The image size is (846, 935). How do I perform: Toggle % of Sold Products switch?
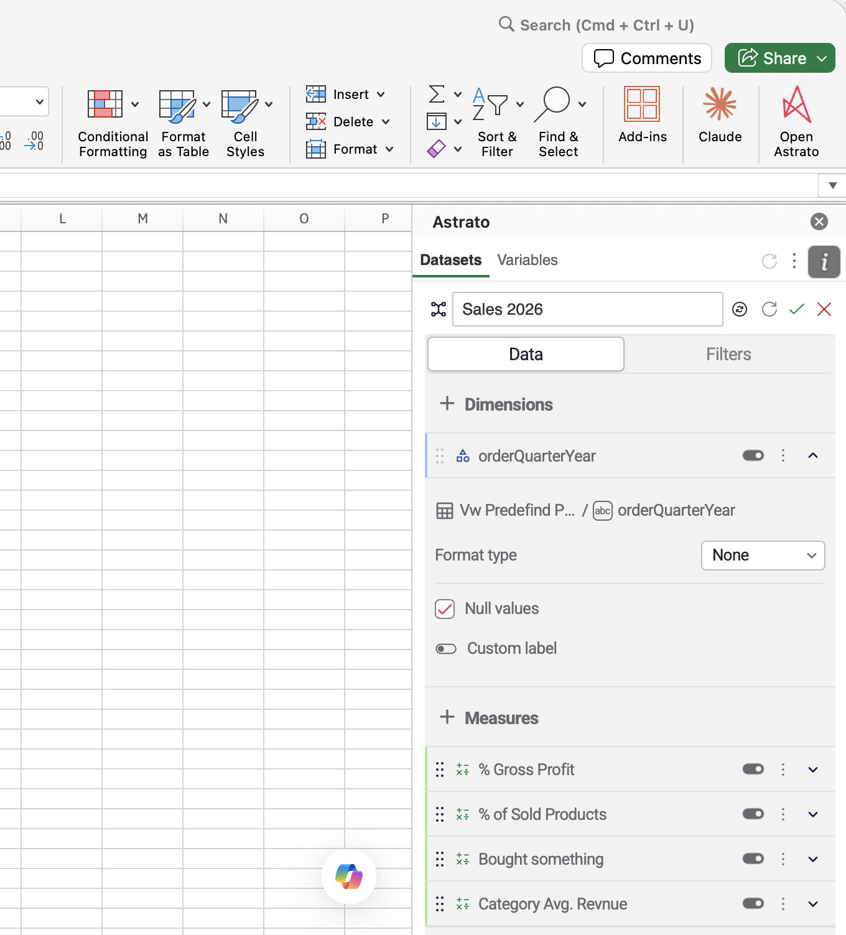[753, 814]
